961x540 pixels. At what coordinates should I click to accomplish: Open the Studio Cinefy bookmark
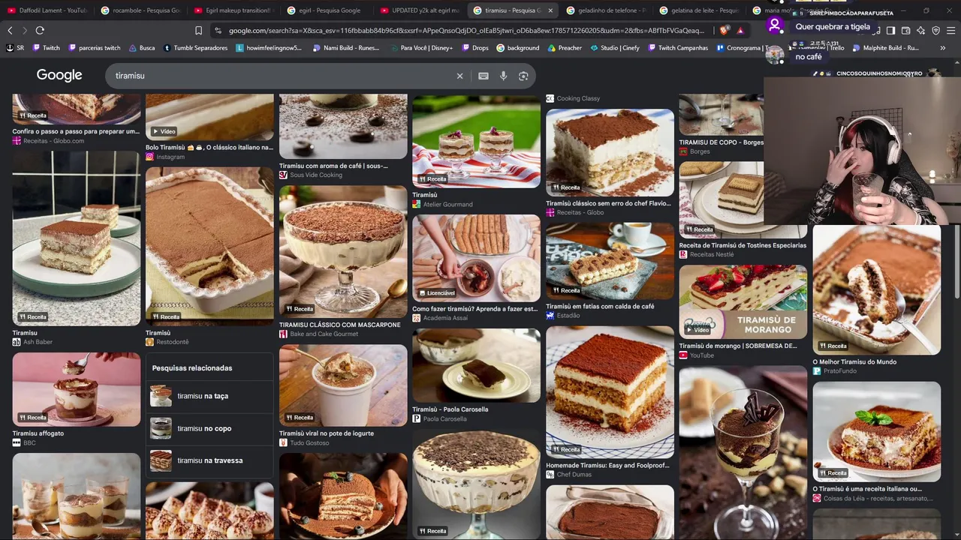pyautogui.click(x=614, y=48)
